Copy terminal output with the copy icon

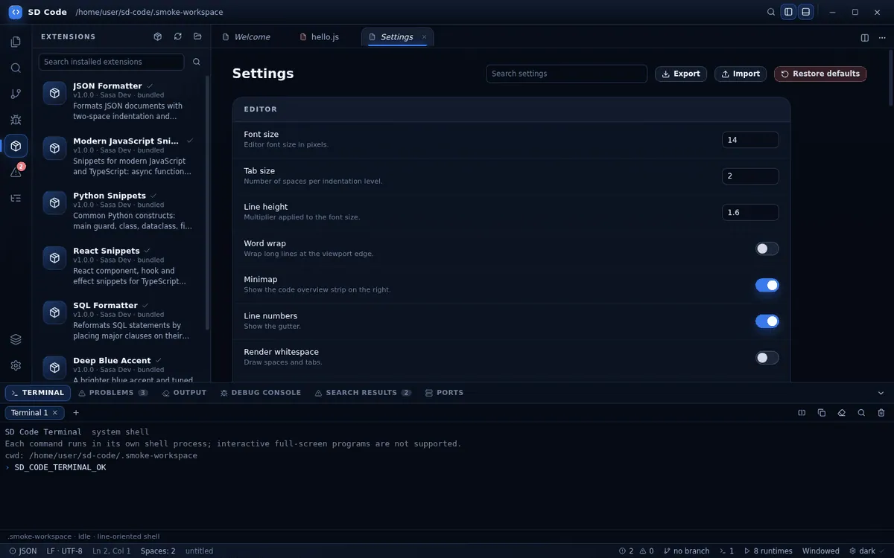[822, 413]
